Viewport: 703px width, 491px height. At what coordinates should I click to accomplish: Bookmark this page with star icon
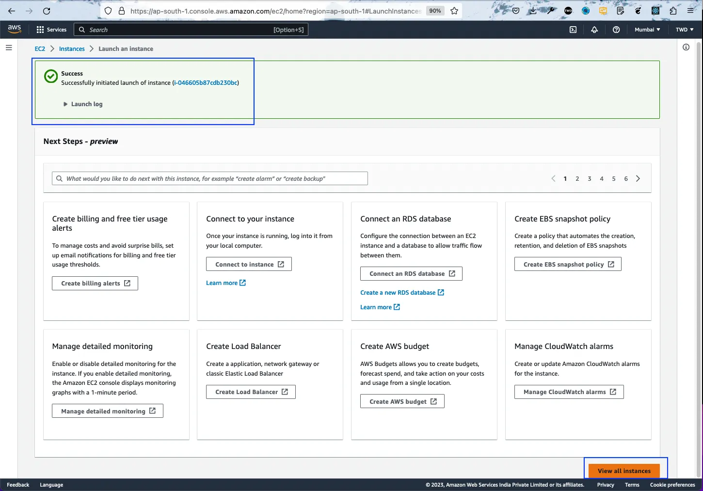pos(454,11)
